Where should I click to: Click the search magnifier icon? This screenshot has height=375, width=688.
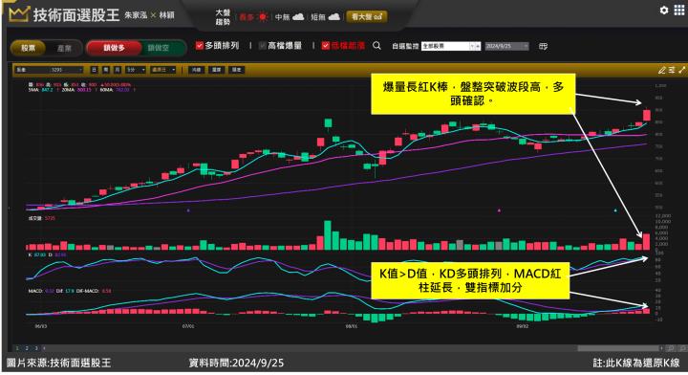(x=376, y=46)
